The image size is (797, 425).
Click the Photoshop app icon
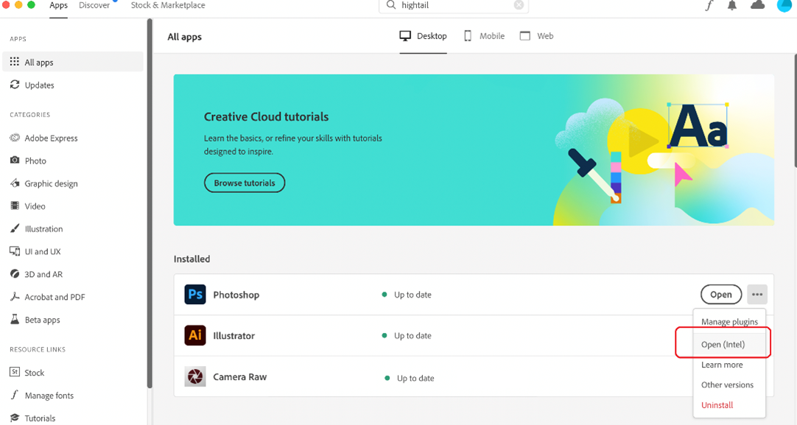point(195,295)
